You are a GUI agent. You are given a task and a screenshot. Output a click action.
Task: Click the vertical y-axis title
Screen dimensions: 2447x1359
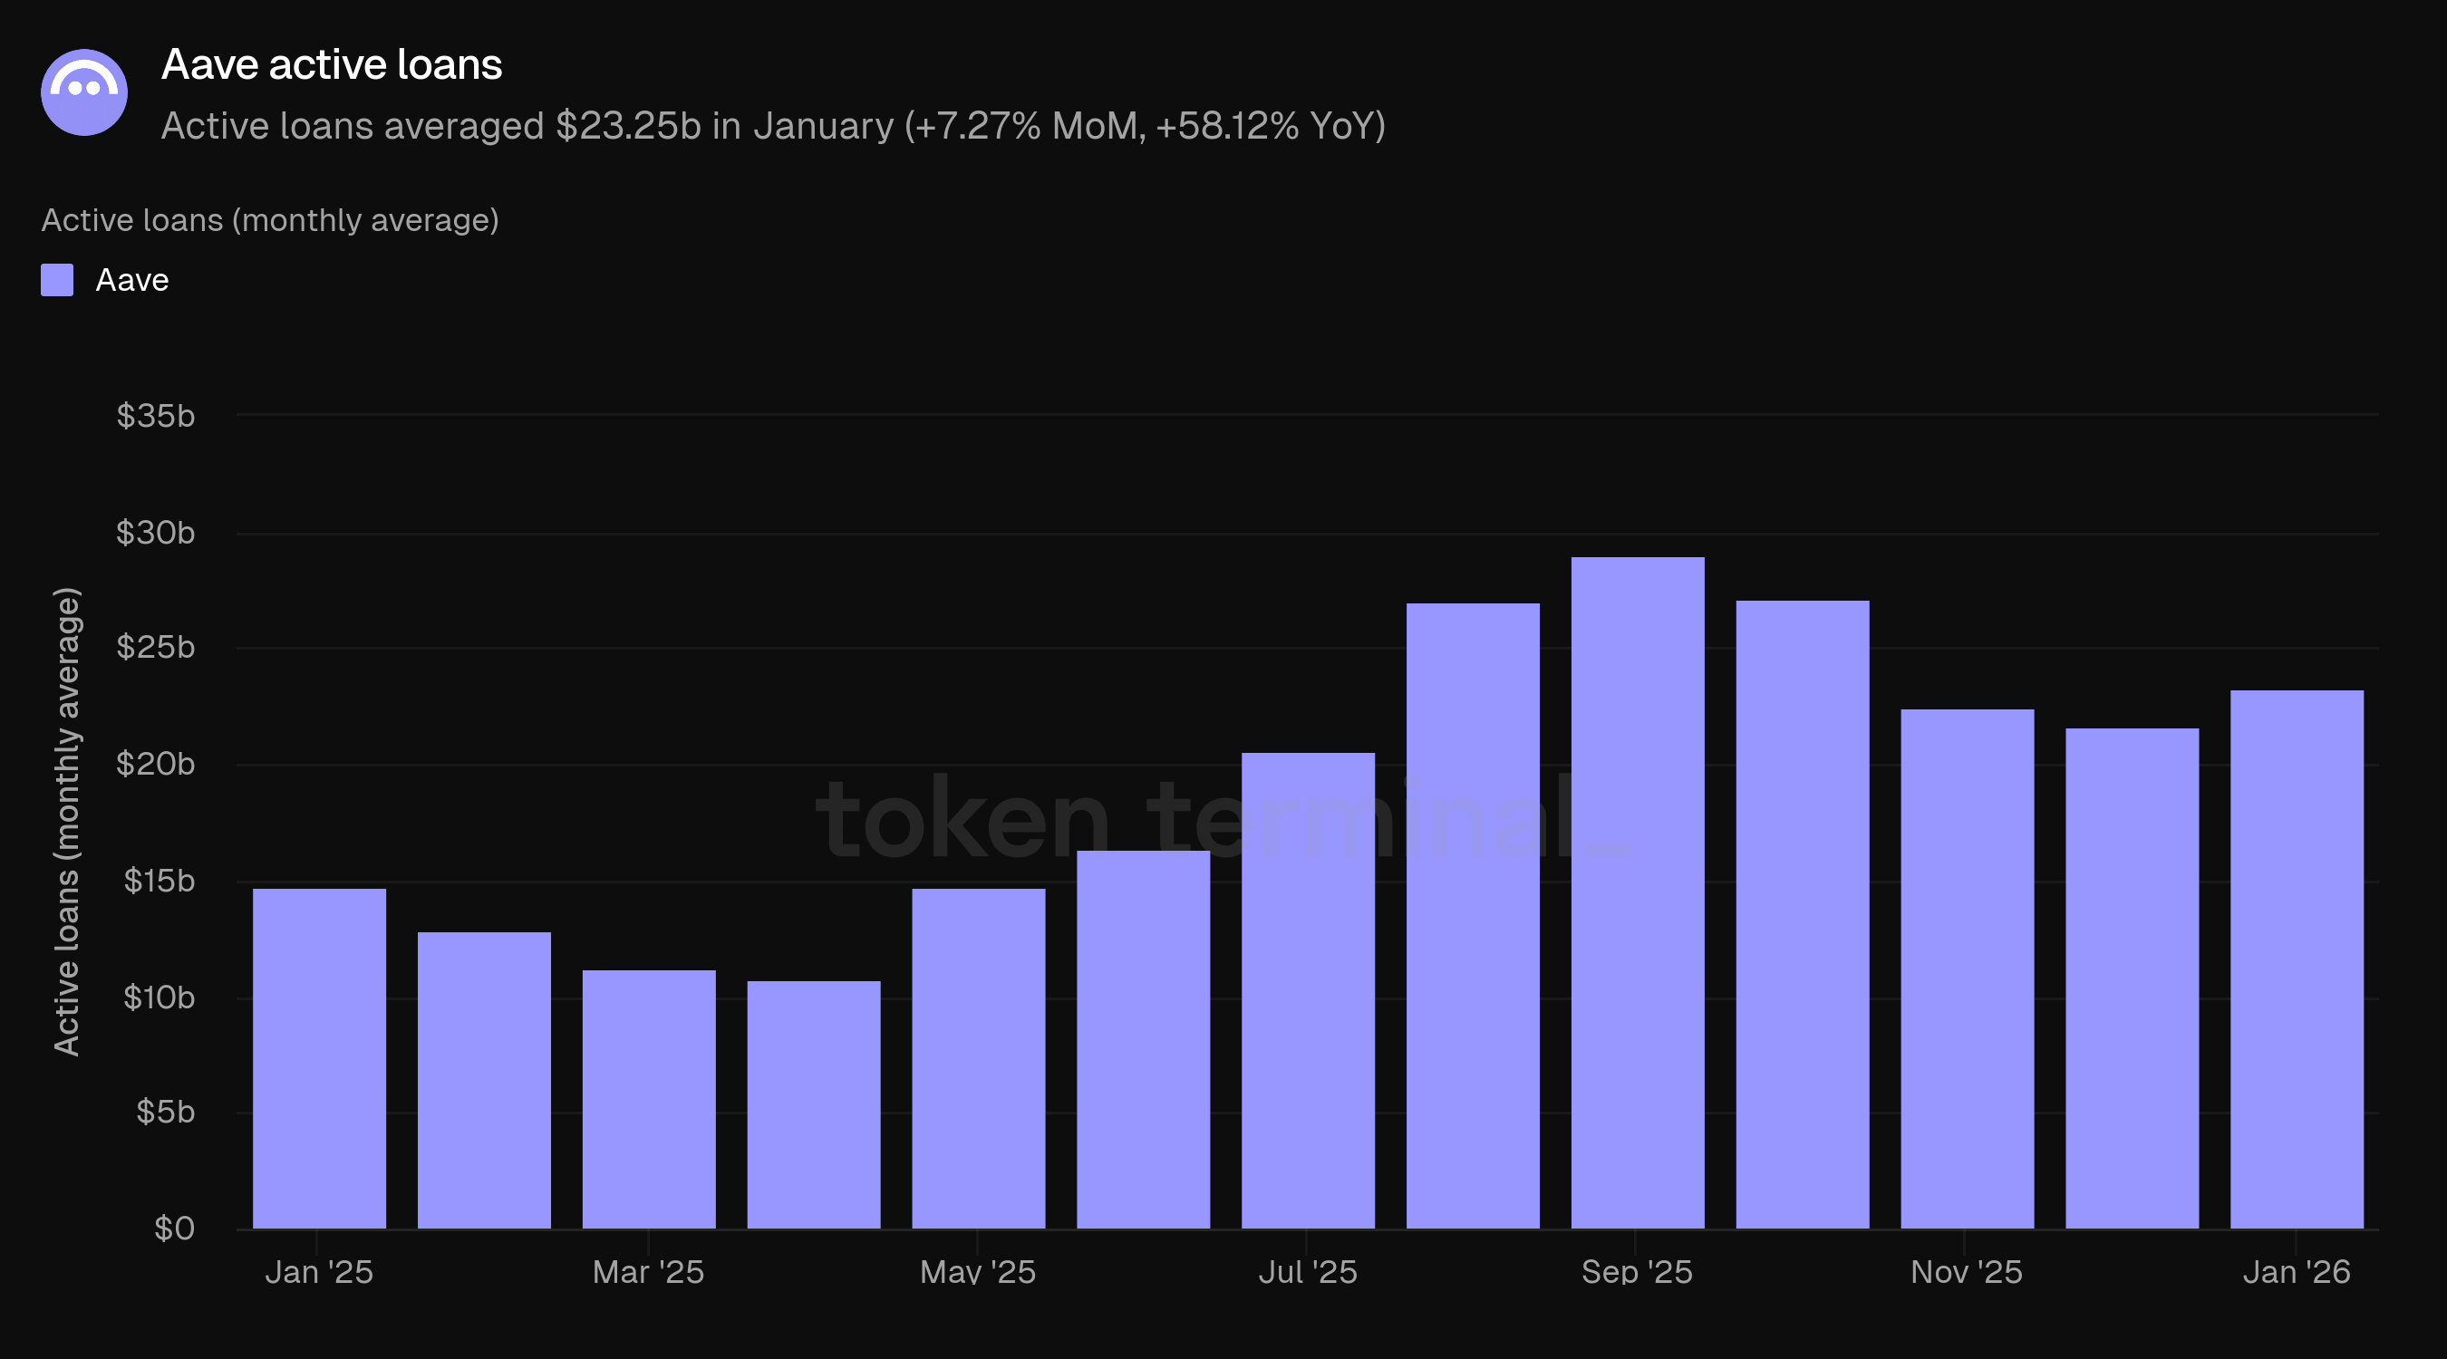(66, 822)
